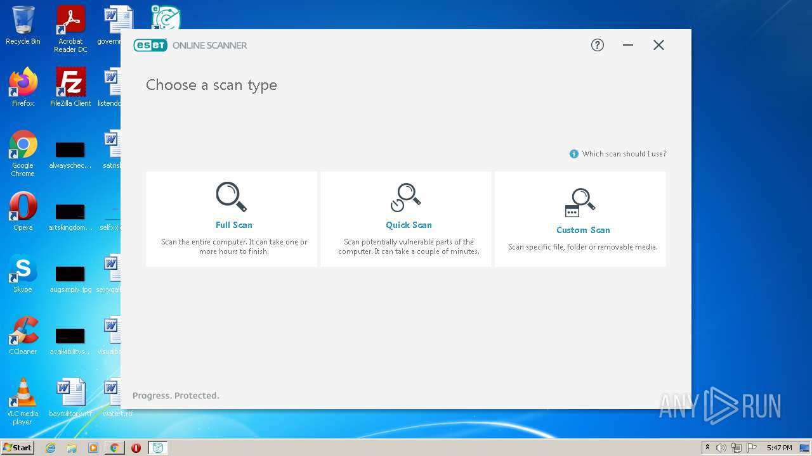Open the Start menu

coord(18,448)
